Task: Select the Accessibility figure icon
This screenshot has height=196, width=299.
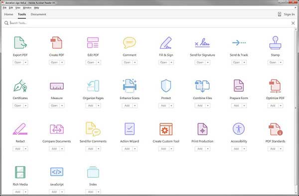Action: [x=239, y=129]
